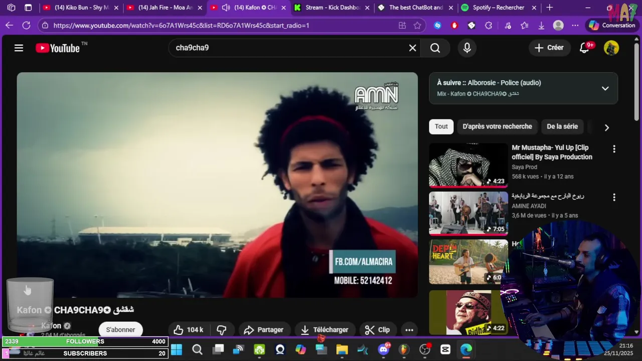Open Windows taskbar search
642x361 pixels.
197,349
